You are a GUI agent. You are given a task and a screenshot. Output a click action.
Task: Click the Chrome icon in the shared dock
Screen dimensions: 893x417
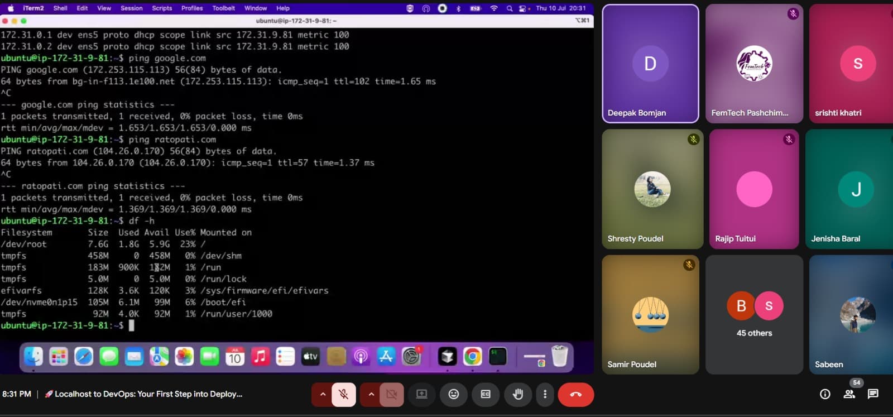click(x=472, y=357)
